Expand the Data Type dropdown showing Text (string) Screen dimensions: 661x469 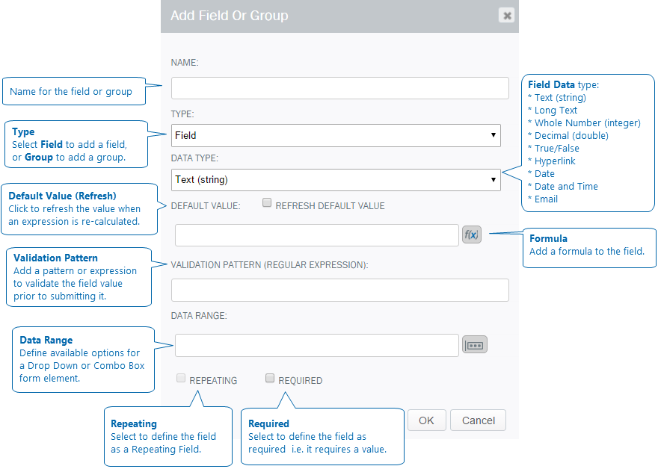335,179
